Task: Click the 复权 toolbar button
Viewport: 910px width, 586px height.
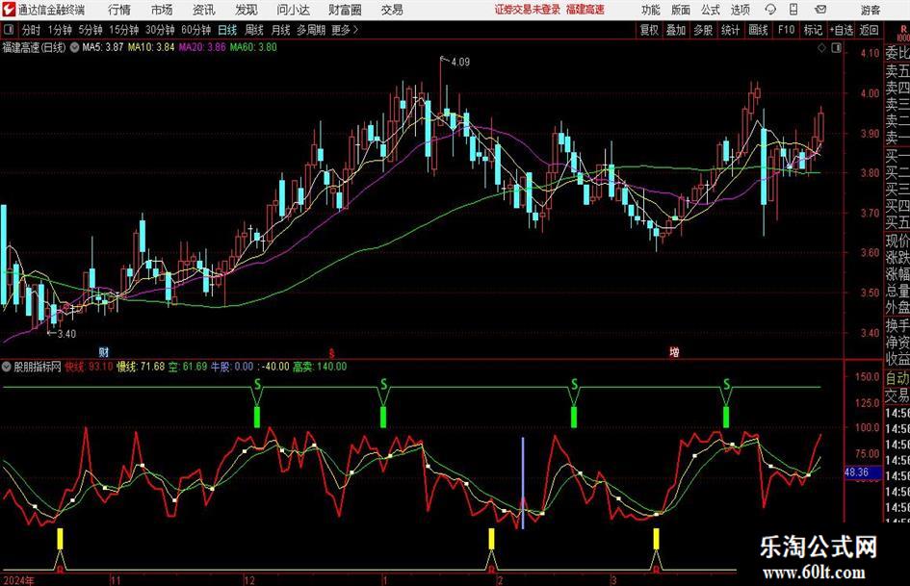Action: (x=649, y=30)
